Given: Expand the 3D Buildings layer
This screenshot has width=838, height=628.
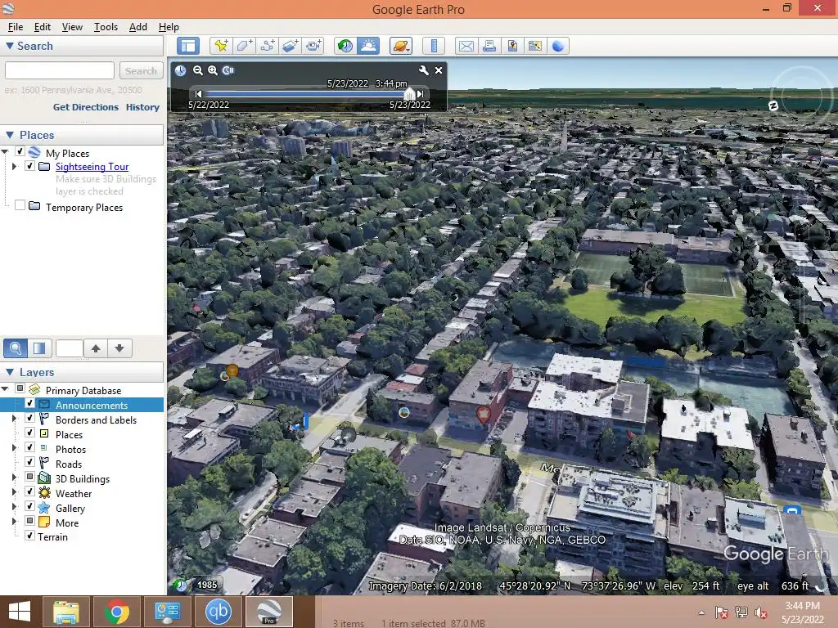Looking at the screenshot, I should [15, 478].
